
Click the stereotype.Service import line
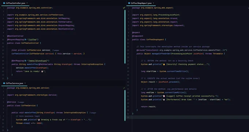coord(32,95)
